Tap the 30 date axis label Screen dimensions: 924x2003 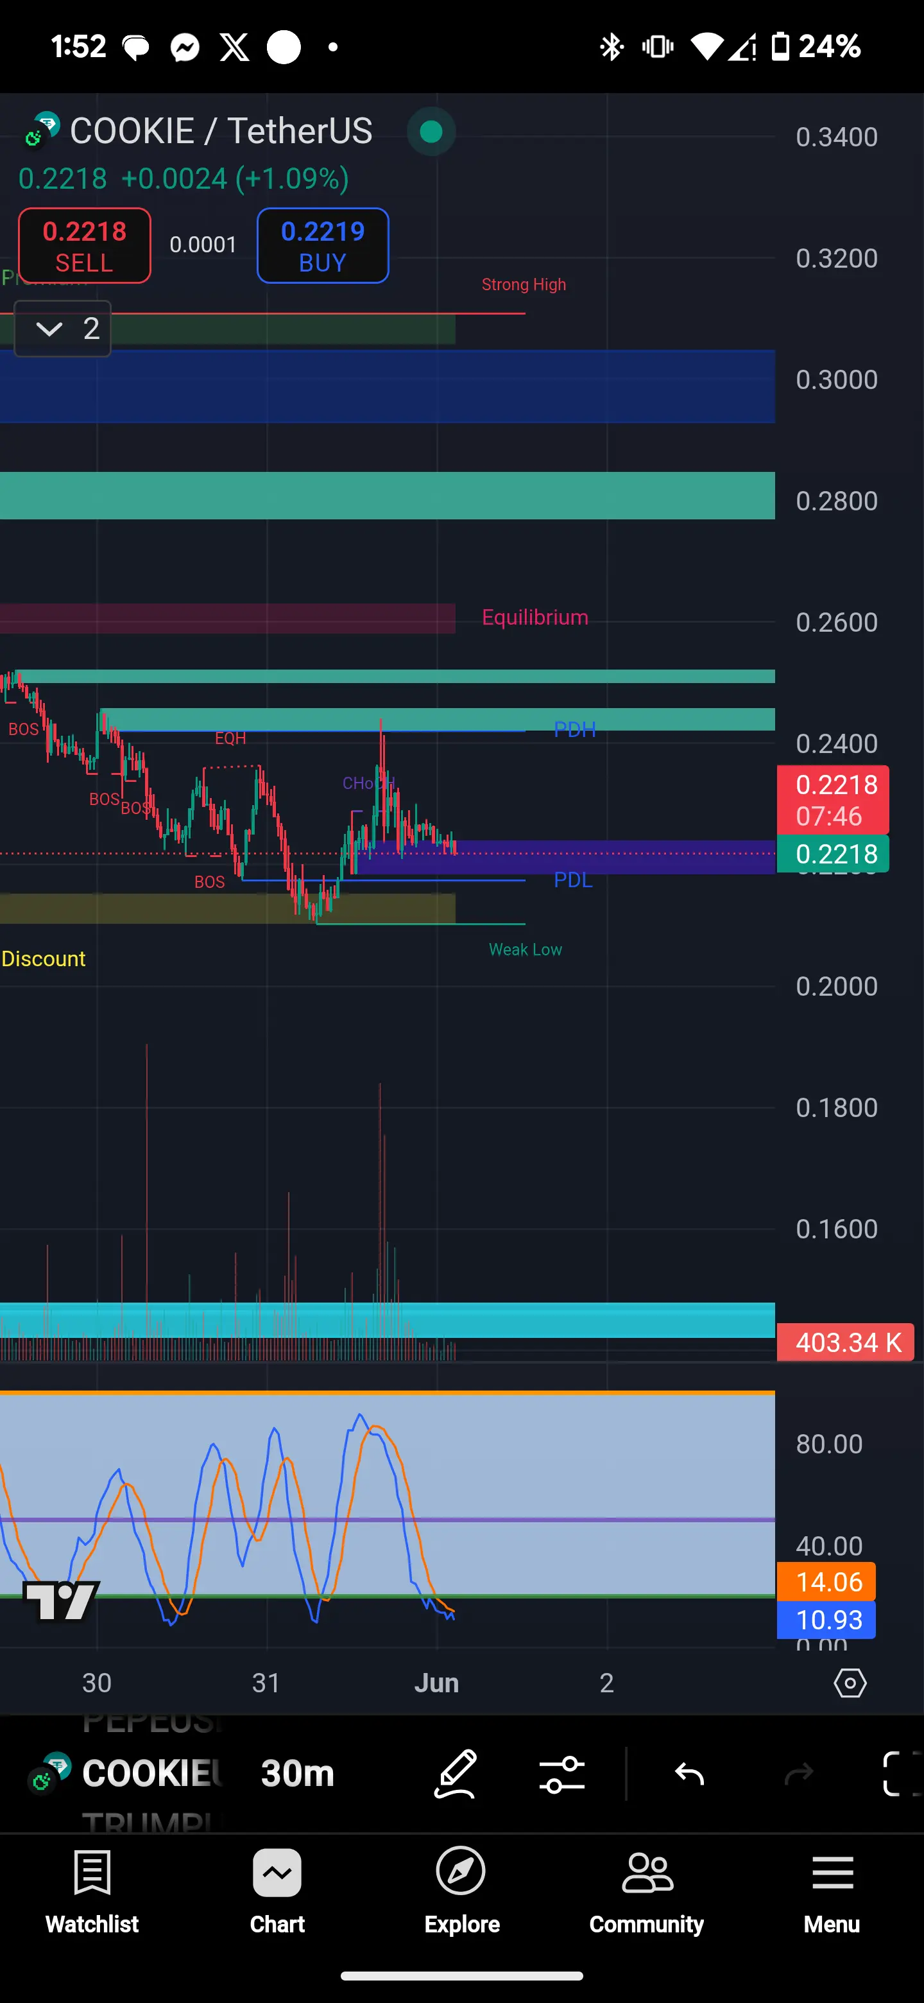pyautogui.click(x=97, y=1683)
